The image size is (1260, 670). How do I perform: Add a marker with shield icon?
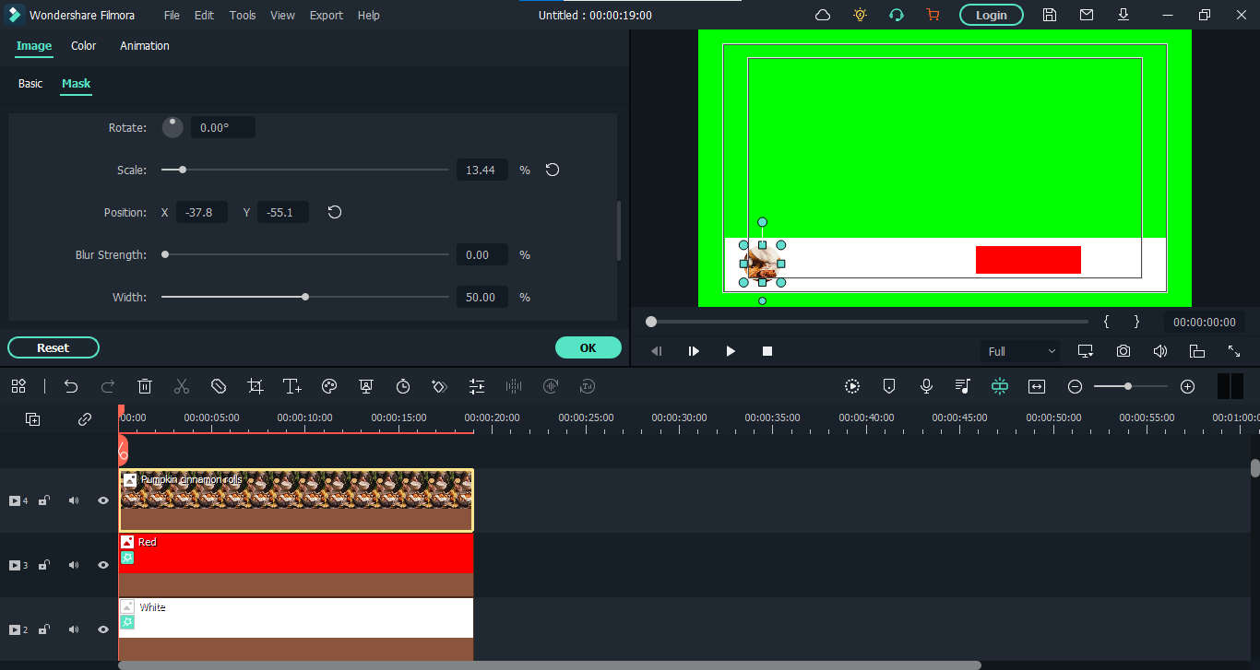coord(889,386)
